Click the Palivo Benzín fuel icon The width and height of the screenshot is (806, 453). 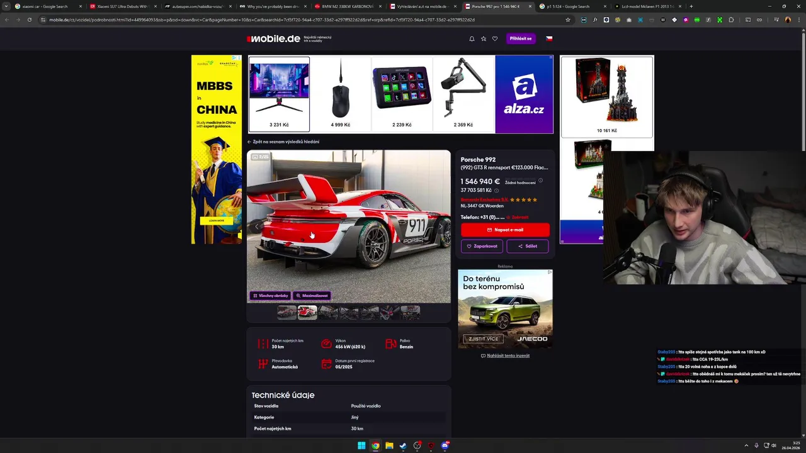(x=390, y=344)
